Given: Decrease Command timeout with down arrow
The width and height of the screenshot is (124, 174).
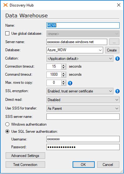Looking at the screenshot, I should coord(64,76).
